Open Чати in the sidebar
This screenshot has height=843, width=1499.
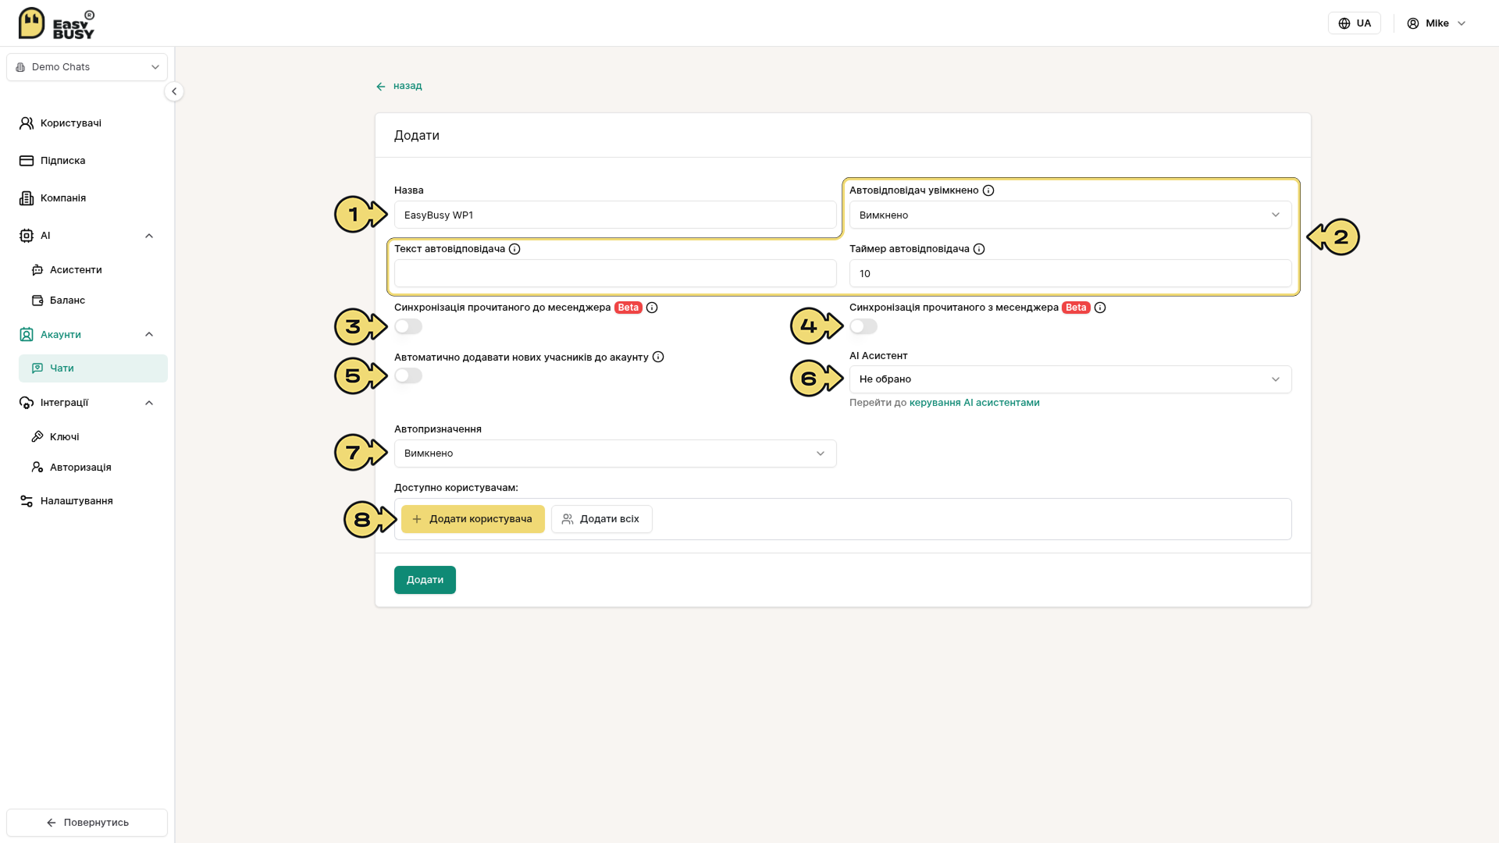point(93,368)
